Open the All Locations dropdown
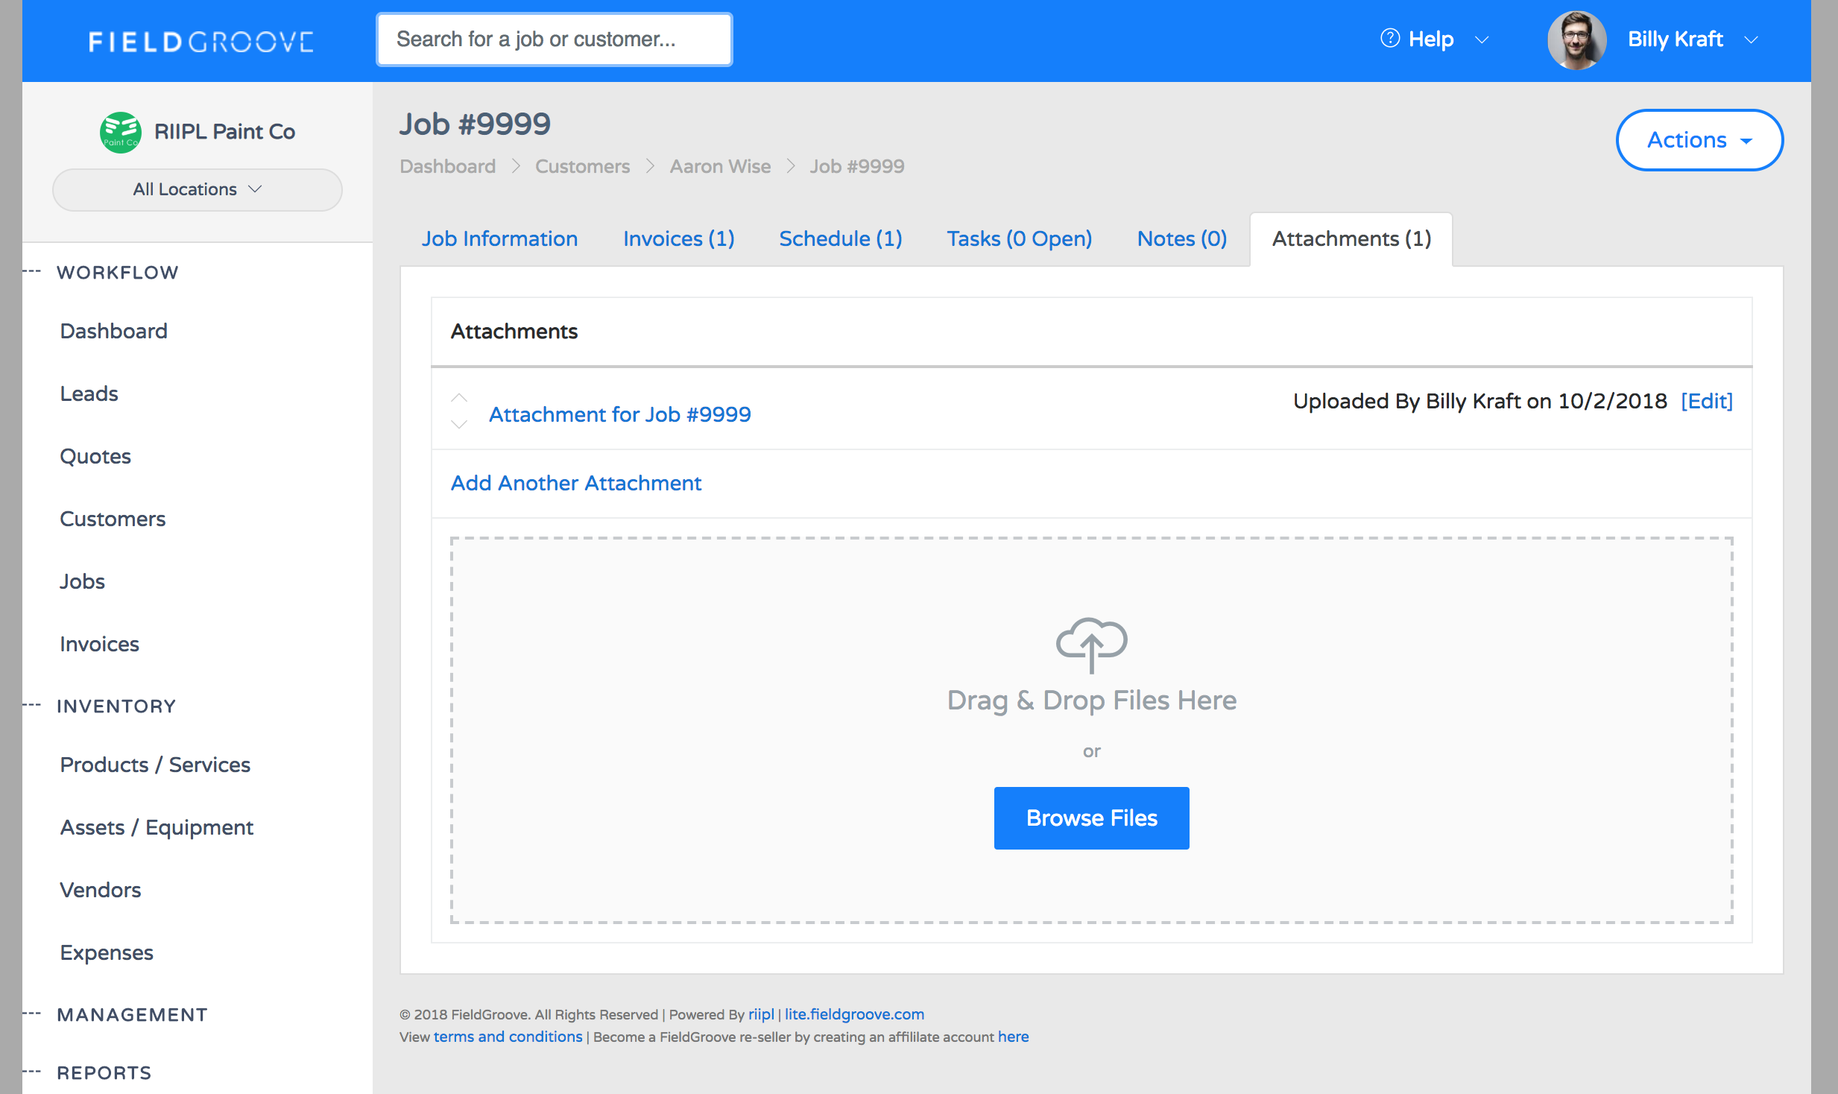This screenshot has width=1838, height=1094. (x=197, y=190)
